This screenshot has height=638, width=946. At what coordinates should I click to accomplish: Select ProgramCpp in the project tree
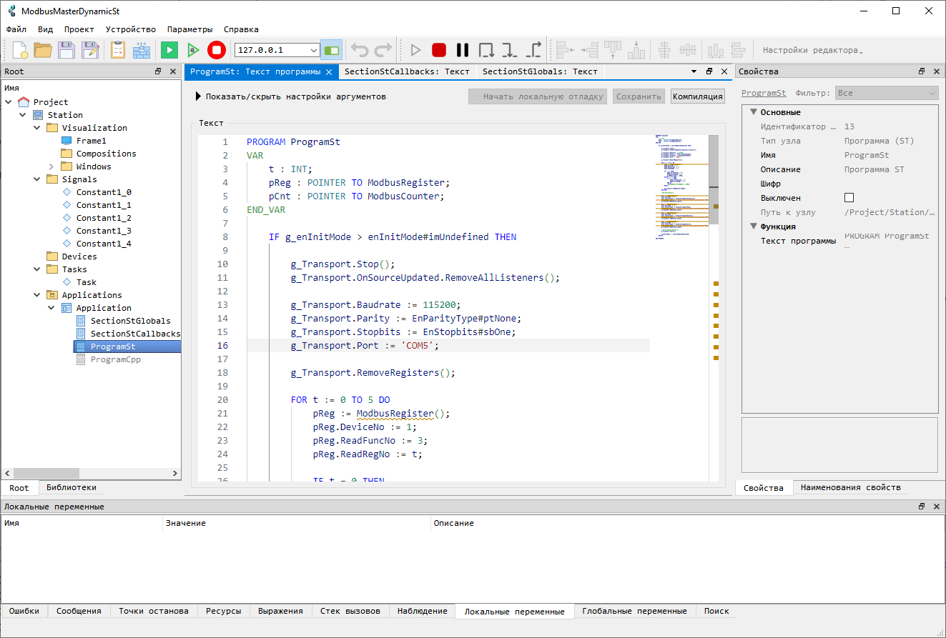[x=116, y=359]
